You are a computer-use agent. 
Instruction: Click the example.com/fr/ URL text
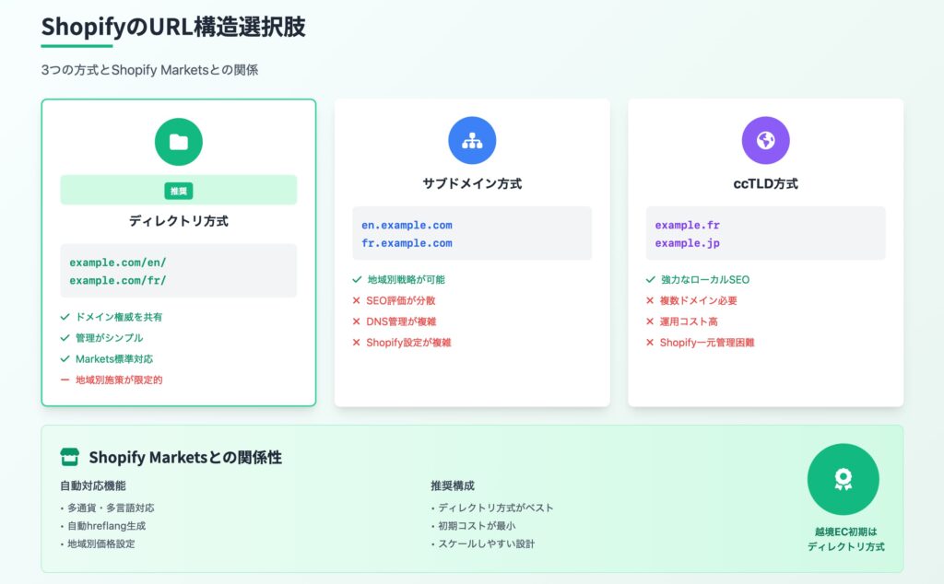[x=118, y=281]
